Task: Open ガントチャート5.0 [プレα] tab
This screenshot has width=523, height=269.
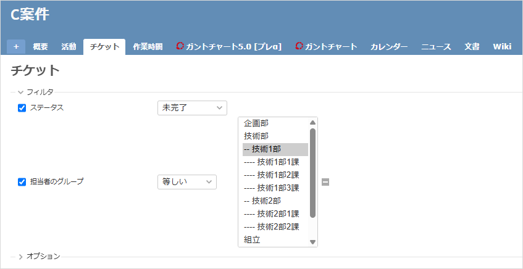Action: tap(229, 47)
